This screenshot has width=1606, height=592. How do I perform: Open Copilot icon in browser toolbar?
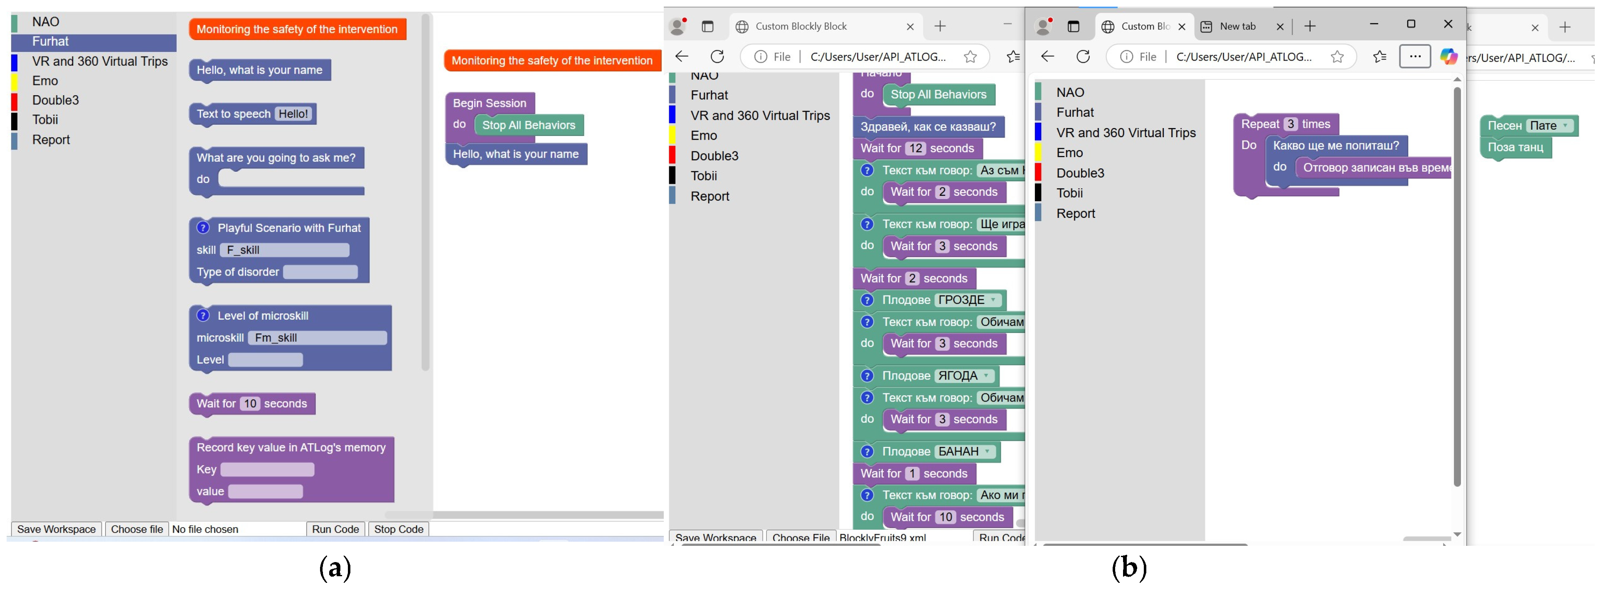click(1448, 57)
